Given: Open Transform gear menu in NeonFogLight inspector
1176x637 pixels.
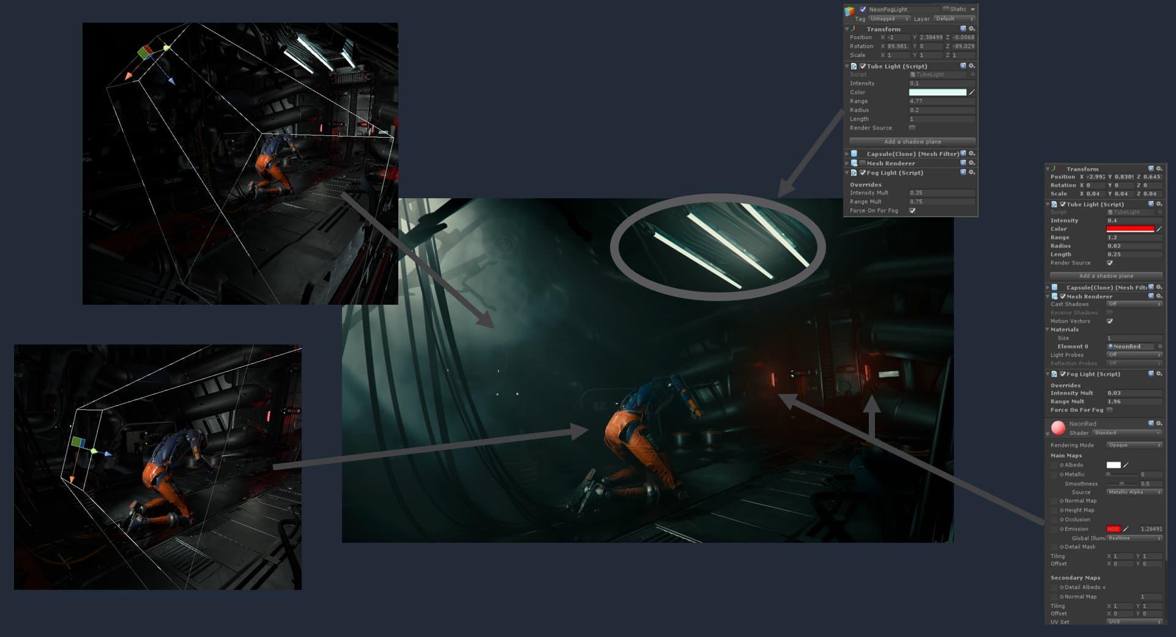Looking at the screenshot, I should [x=972, y=29].
